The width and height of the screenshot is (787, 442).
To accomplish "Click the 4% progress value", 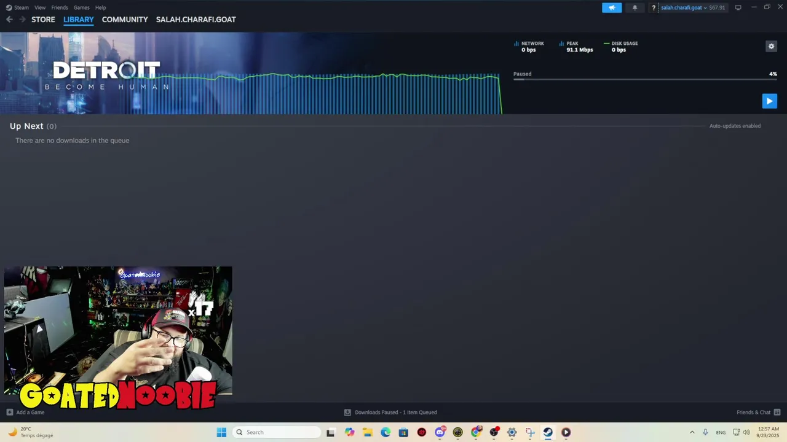I will pos(773,74).
